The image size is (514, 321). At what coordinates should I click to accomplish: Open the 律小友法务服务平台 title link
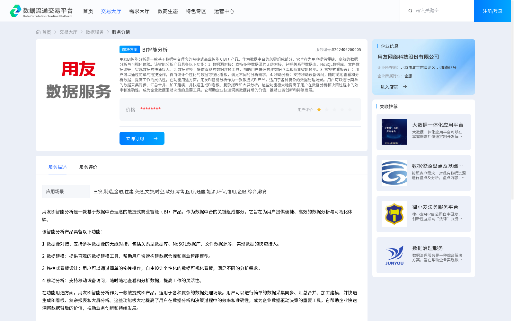tap(435, 207)
